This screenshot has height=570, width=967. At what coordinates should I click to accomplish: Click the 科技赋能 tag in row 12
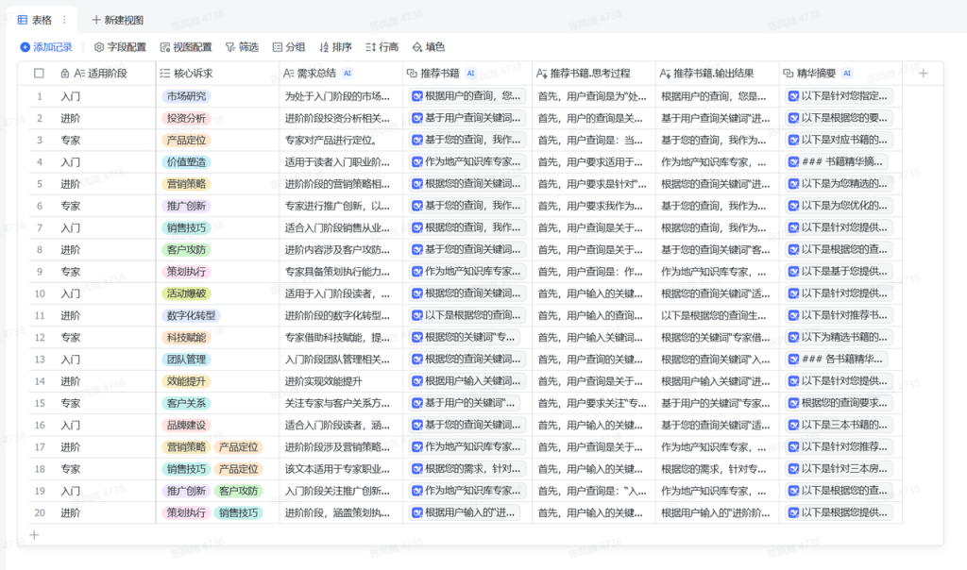[x=186, y=338]
